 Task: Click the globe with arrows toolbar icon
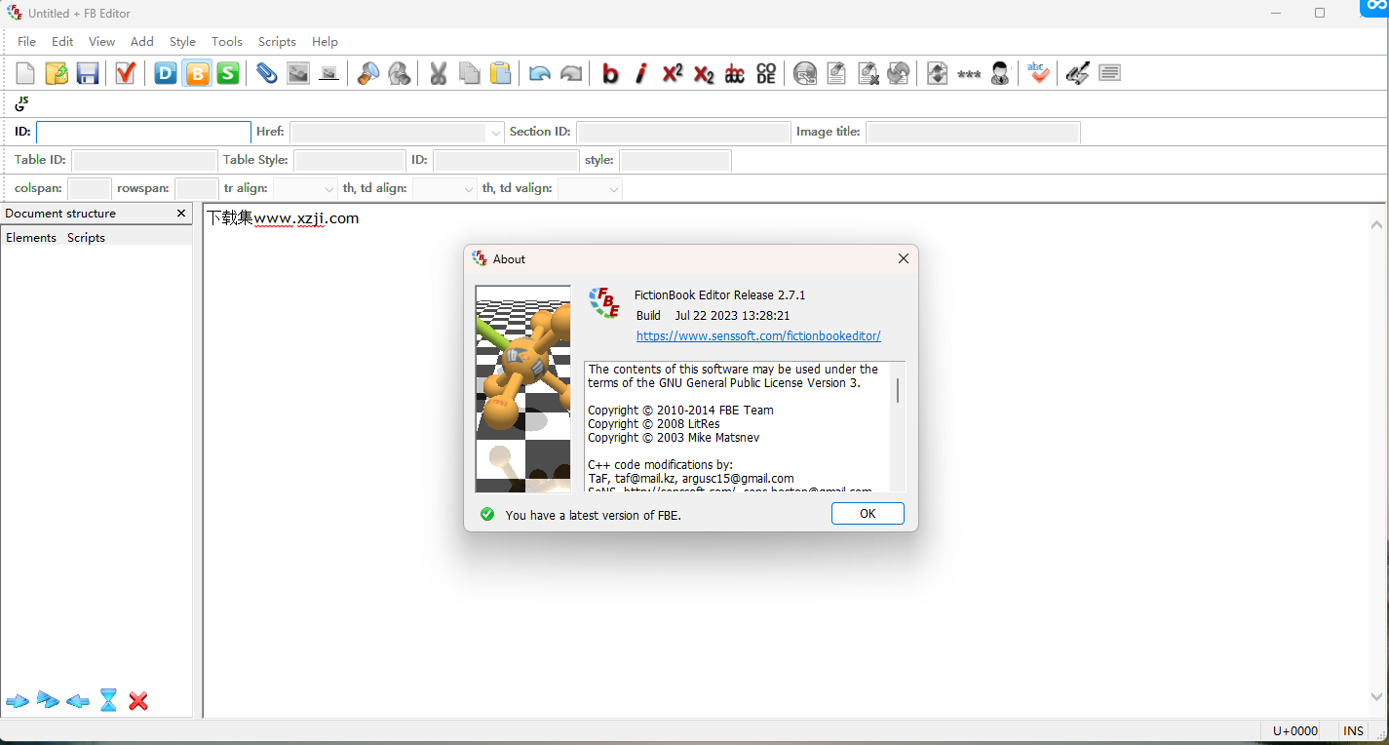click(899, 73)
